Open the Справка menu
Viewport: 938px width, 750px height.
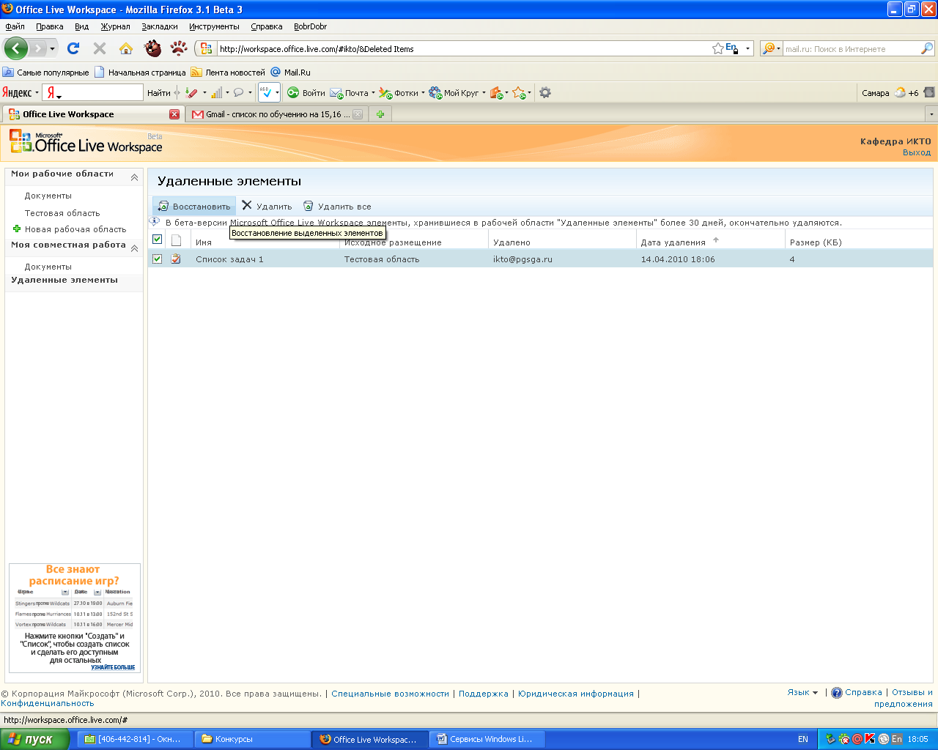tap(267, 26)
